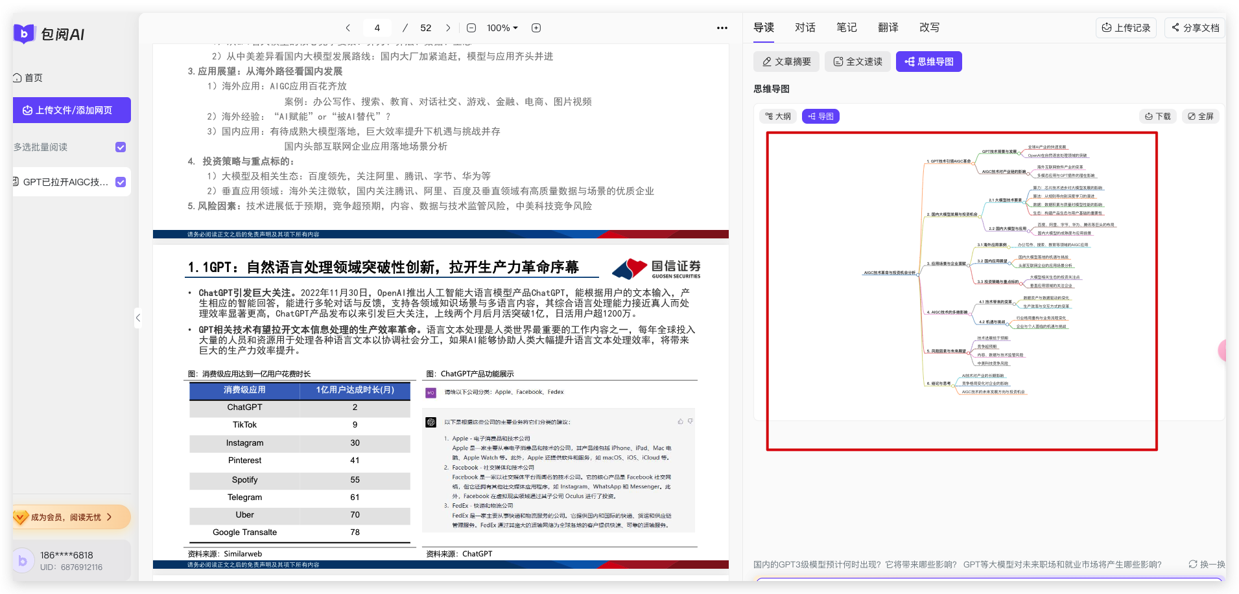Switch mind map to 大纲 view

(778, 117)
